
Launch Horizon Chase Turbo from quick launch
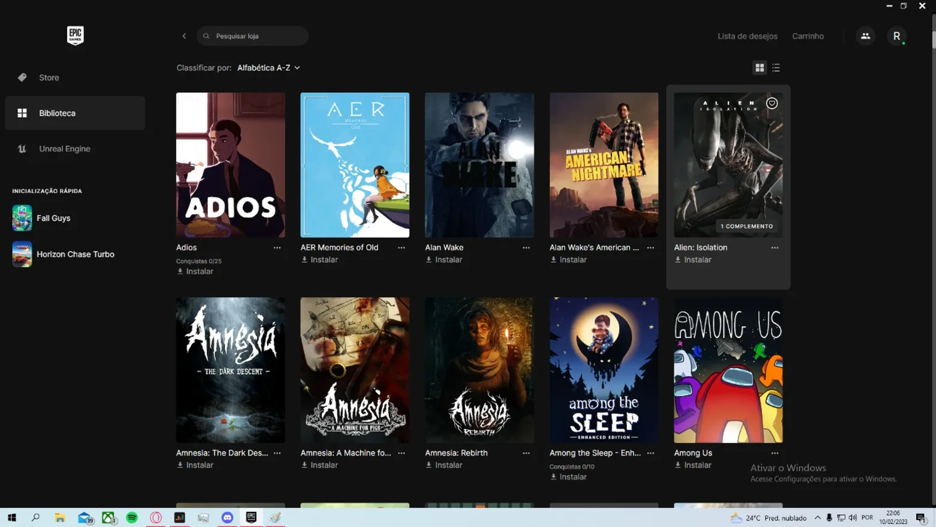pyautogui.click(x=75, y=254)
